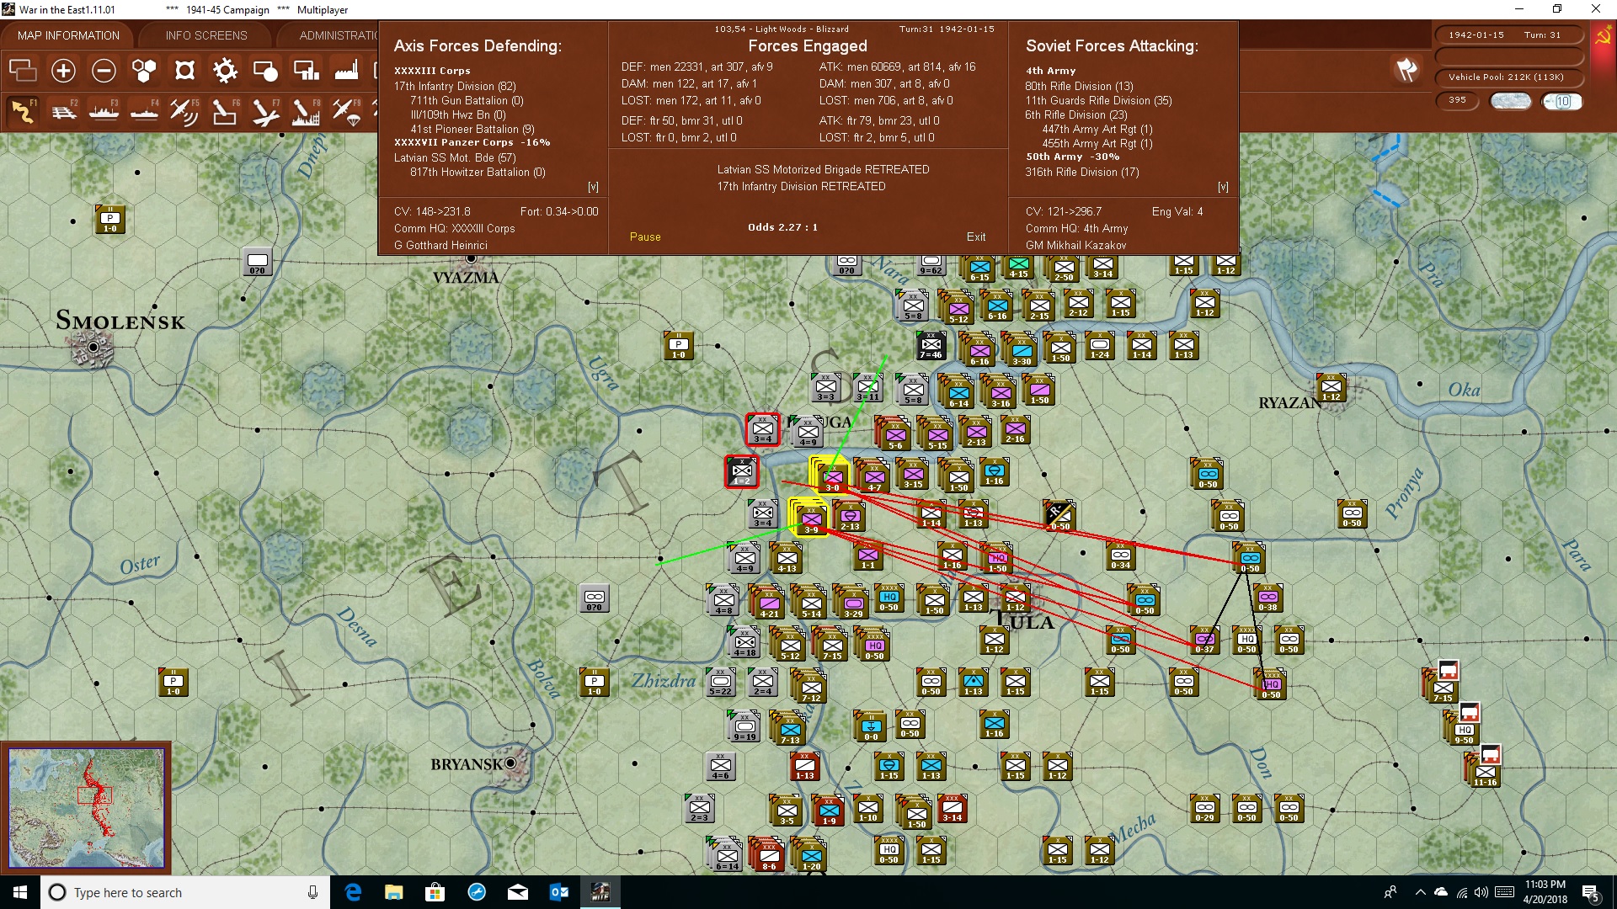Pause the combat report

coord(645,237)
